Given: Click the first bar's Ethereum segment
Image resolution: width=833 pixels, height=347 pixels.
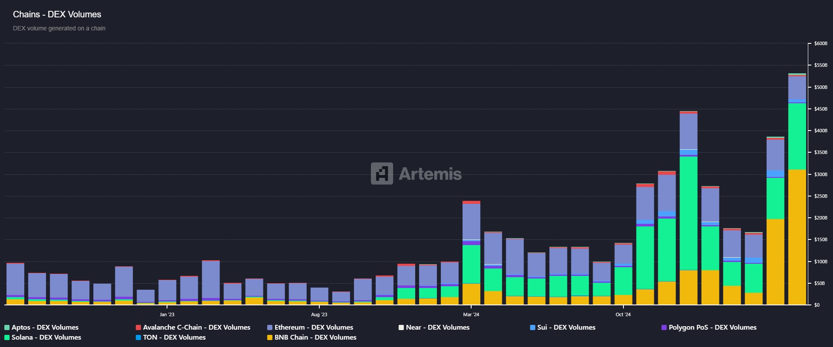Looking at the screenshot, I should point(15,279).
